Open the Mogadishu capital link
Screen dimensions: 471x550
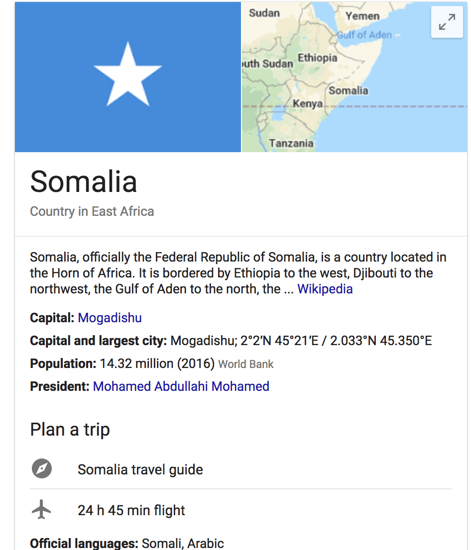pos(110,318)
